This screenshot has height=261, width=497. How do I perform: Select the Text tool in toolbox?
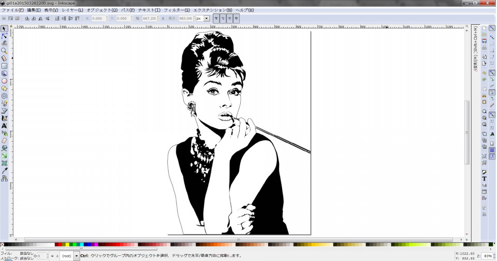click(x=4, y=126)
